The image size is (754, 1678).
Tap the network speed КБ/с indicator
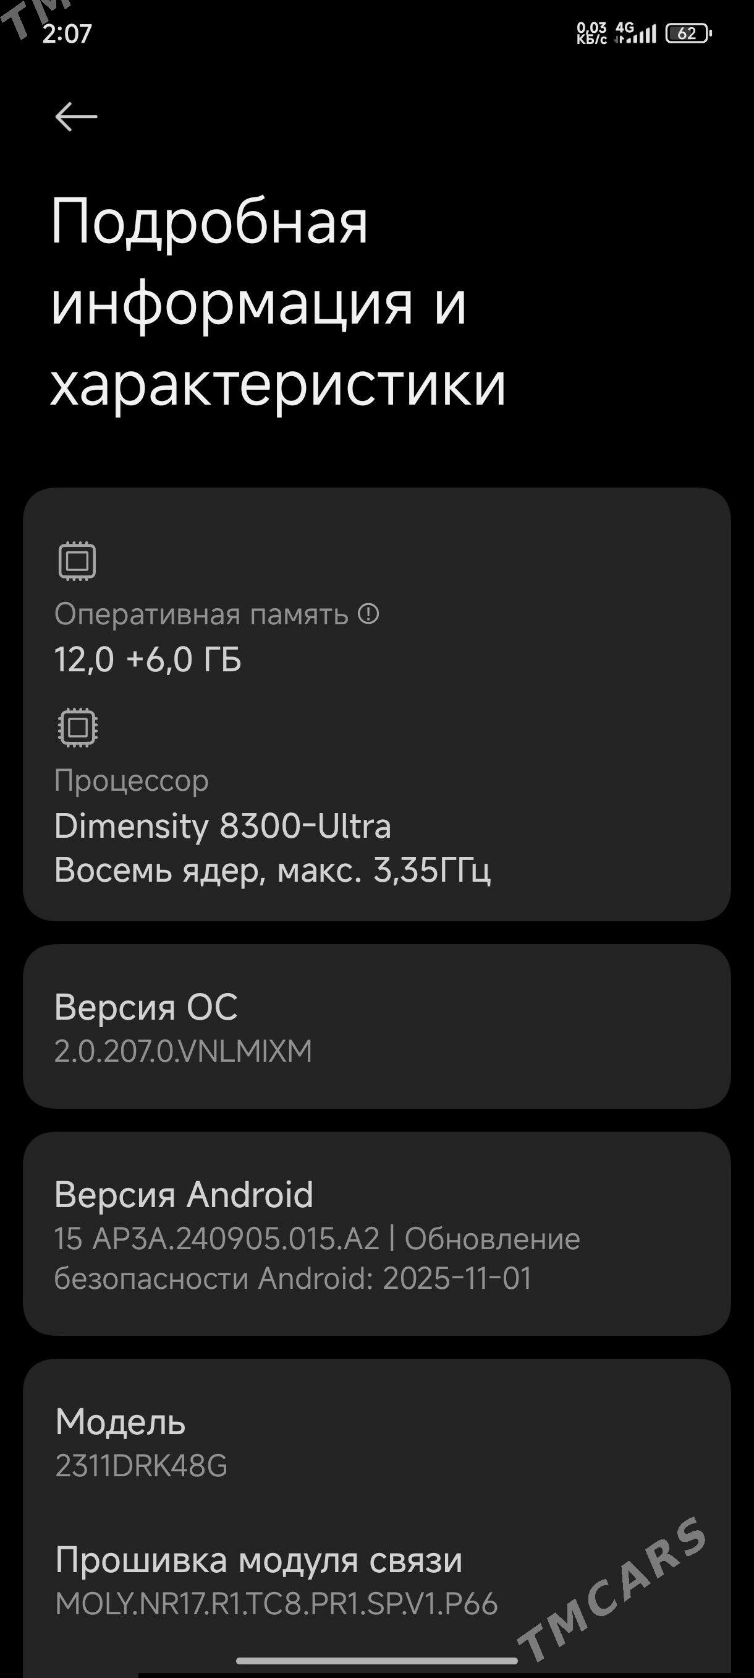point(591,33)
